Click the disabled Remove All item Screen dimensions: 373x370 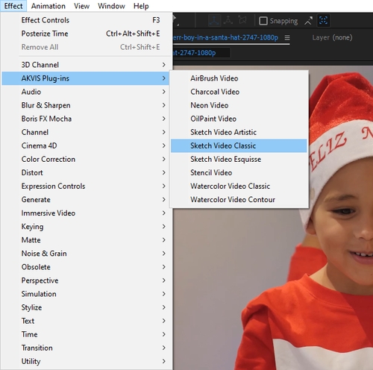pyautogui.click(x=86, y=47)
